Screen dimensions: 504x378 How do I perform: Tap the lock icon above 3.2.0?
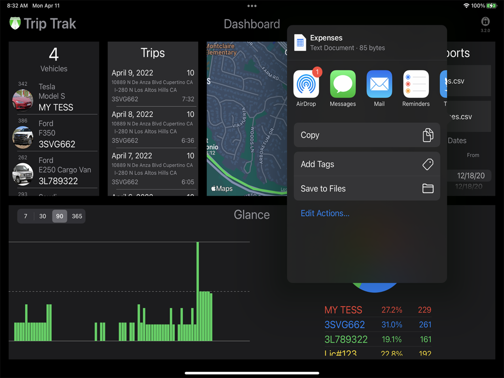click(x=485, y=21)
